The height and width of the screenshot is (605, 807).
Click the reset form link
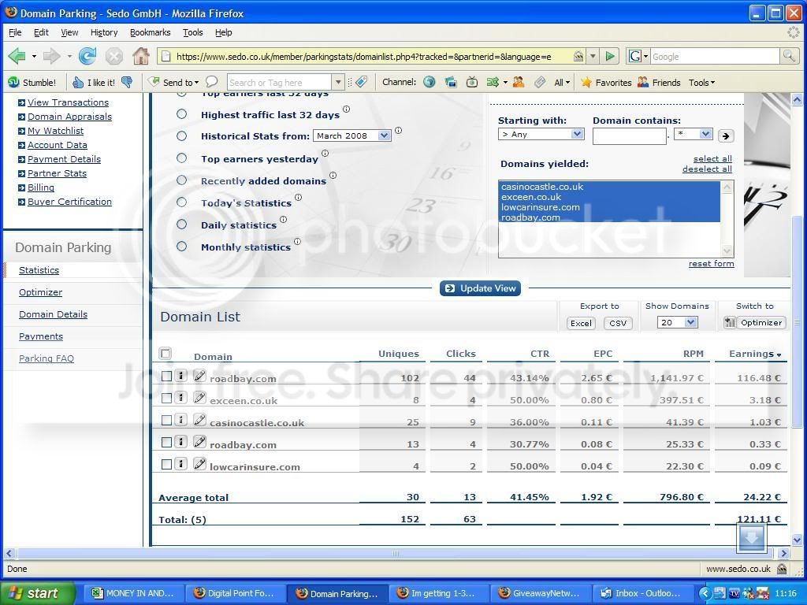pyautogui.click(x=712, y=263)
